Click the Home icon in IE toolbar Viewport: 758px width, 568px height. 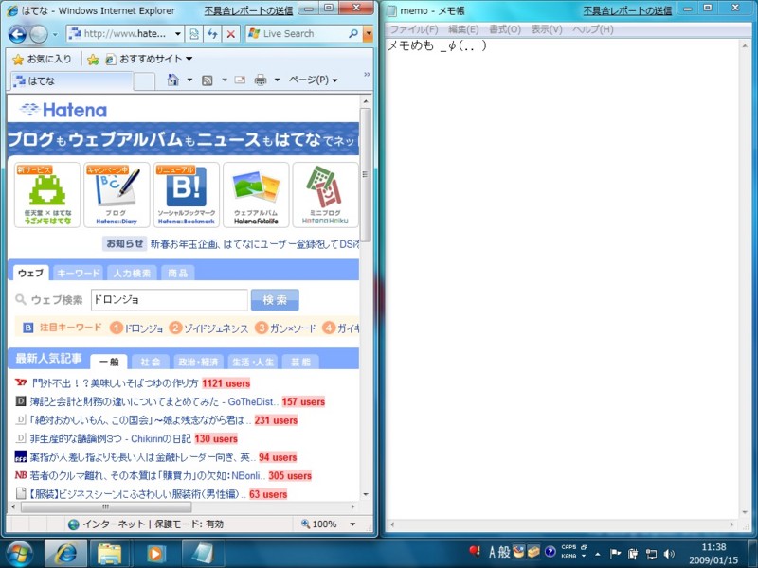coord(173,80)
